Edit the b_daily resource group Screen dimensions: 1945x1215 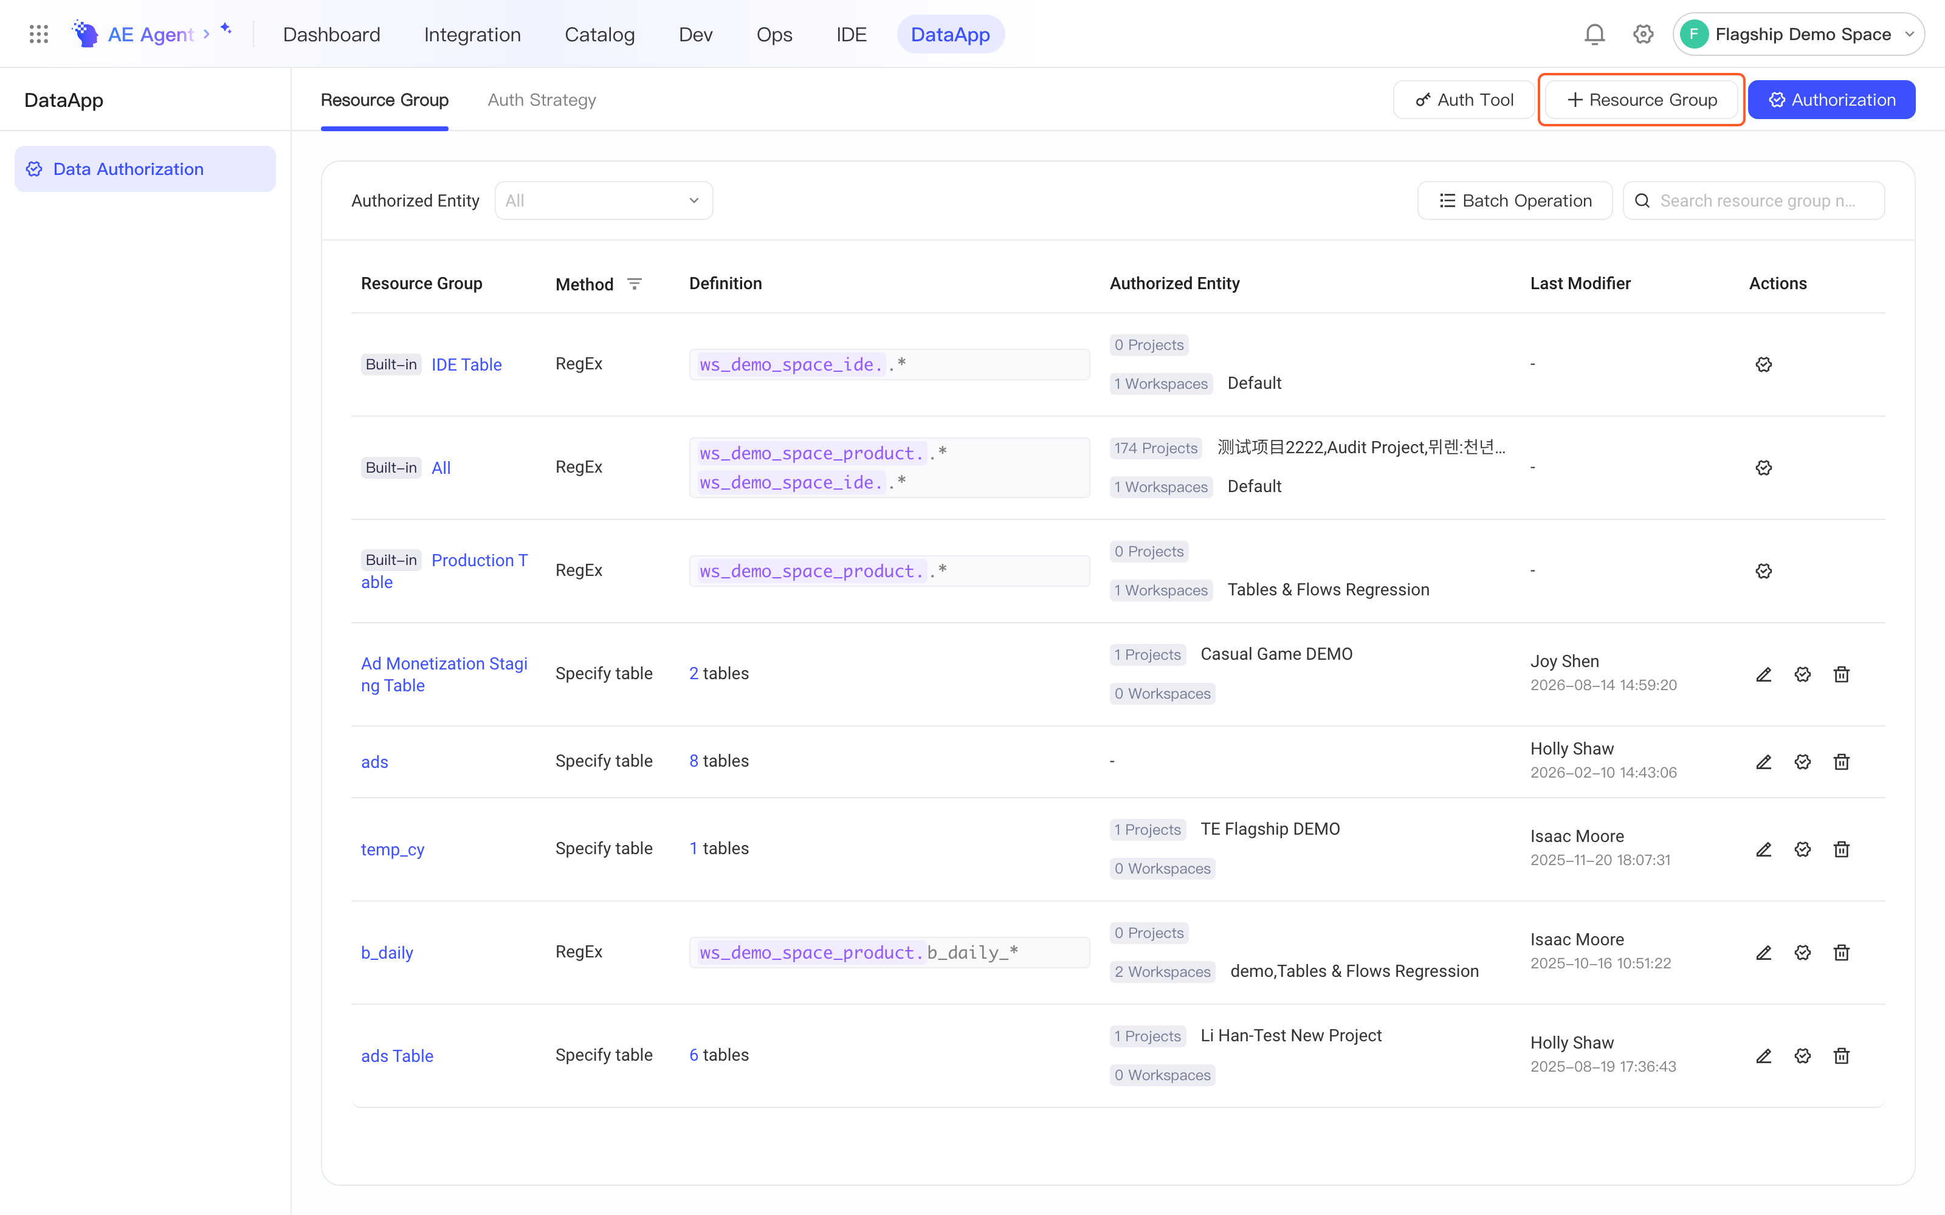coord(1763,952)
